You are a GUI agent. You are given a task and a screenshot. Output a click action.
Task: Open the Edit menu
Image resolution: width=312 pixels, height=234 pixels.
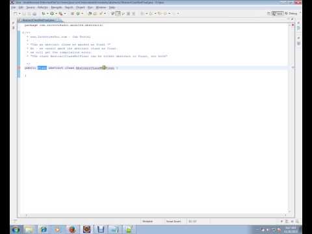pyautogui.click(x=21, y=7)
